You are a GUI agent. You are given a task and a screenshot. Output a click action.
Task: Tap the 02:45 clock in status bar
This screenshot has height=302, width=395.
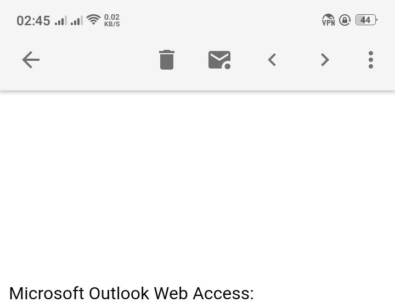[33, 21]
